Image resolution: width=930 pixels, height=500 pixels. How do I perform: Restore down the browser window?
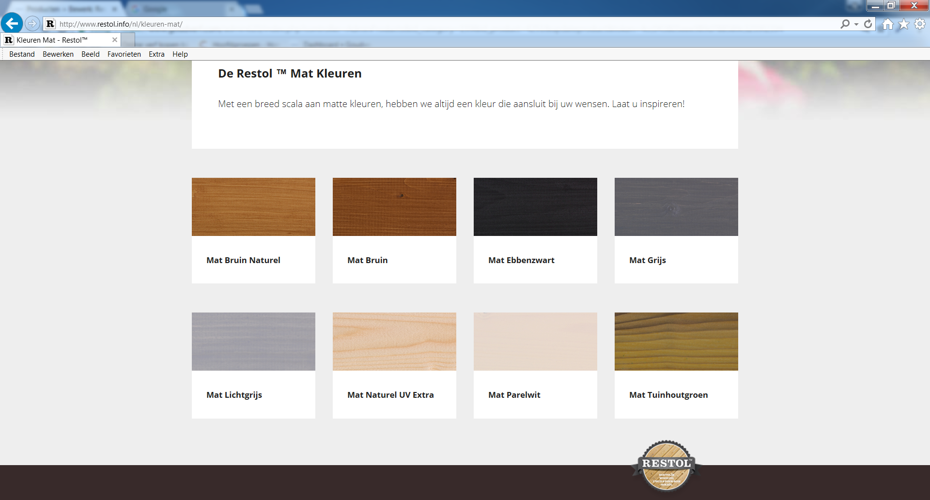891,6
